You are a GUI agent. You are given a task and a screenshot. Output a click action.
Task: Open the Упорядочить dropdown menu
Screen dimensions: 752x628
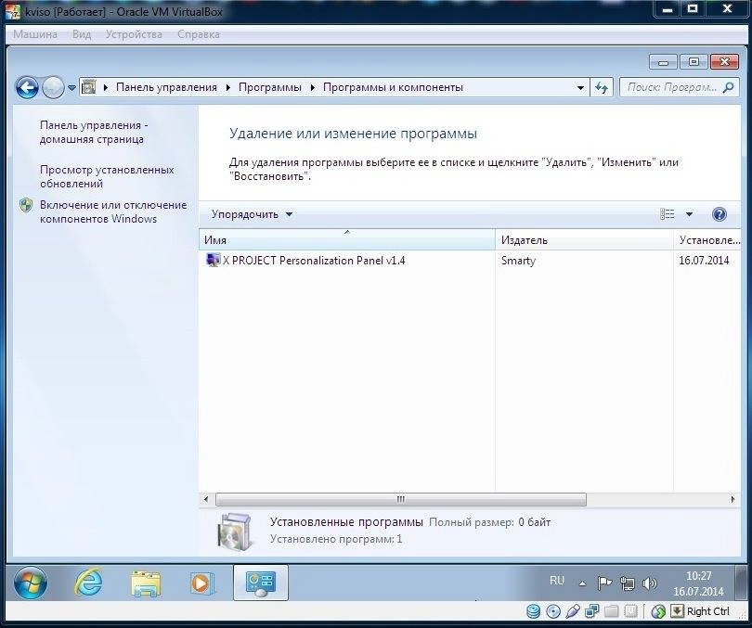coord(252,214)
